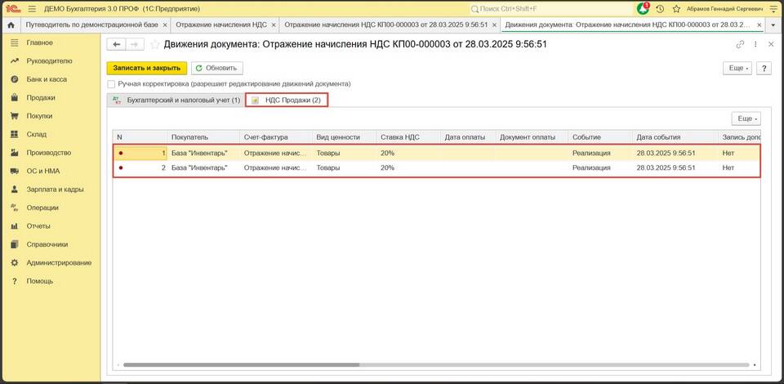Click the home page icon tab

11,25
